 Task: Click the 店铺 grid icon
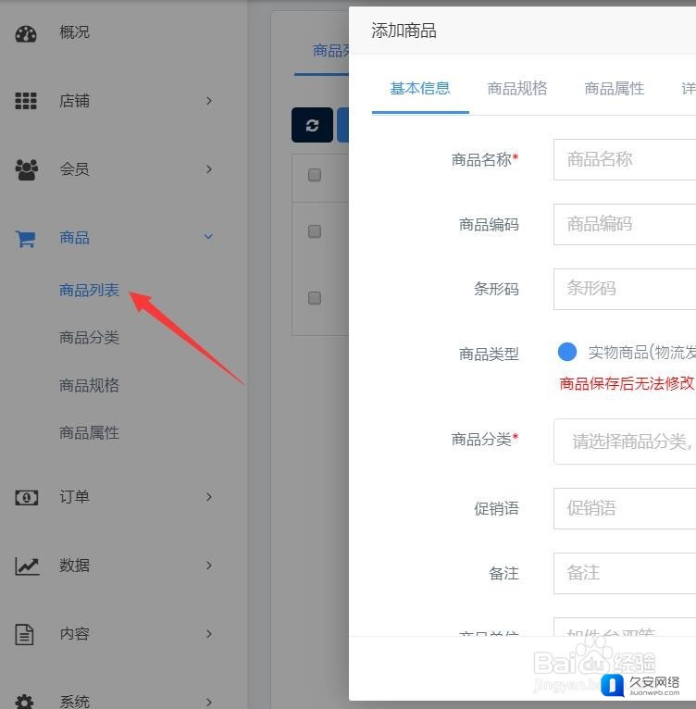click(26, 101)
